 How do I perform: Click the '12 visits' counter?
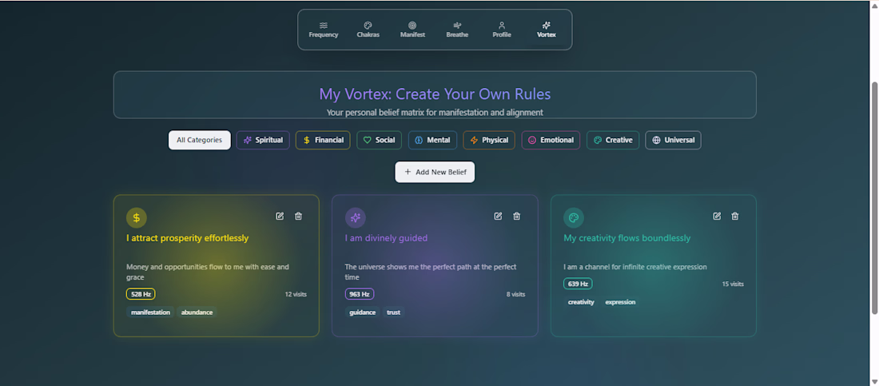tap(296, 294)
